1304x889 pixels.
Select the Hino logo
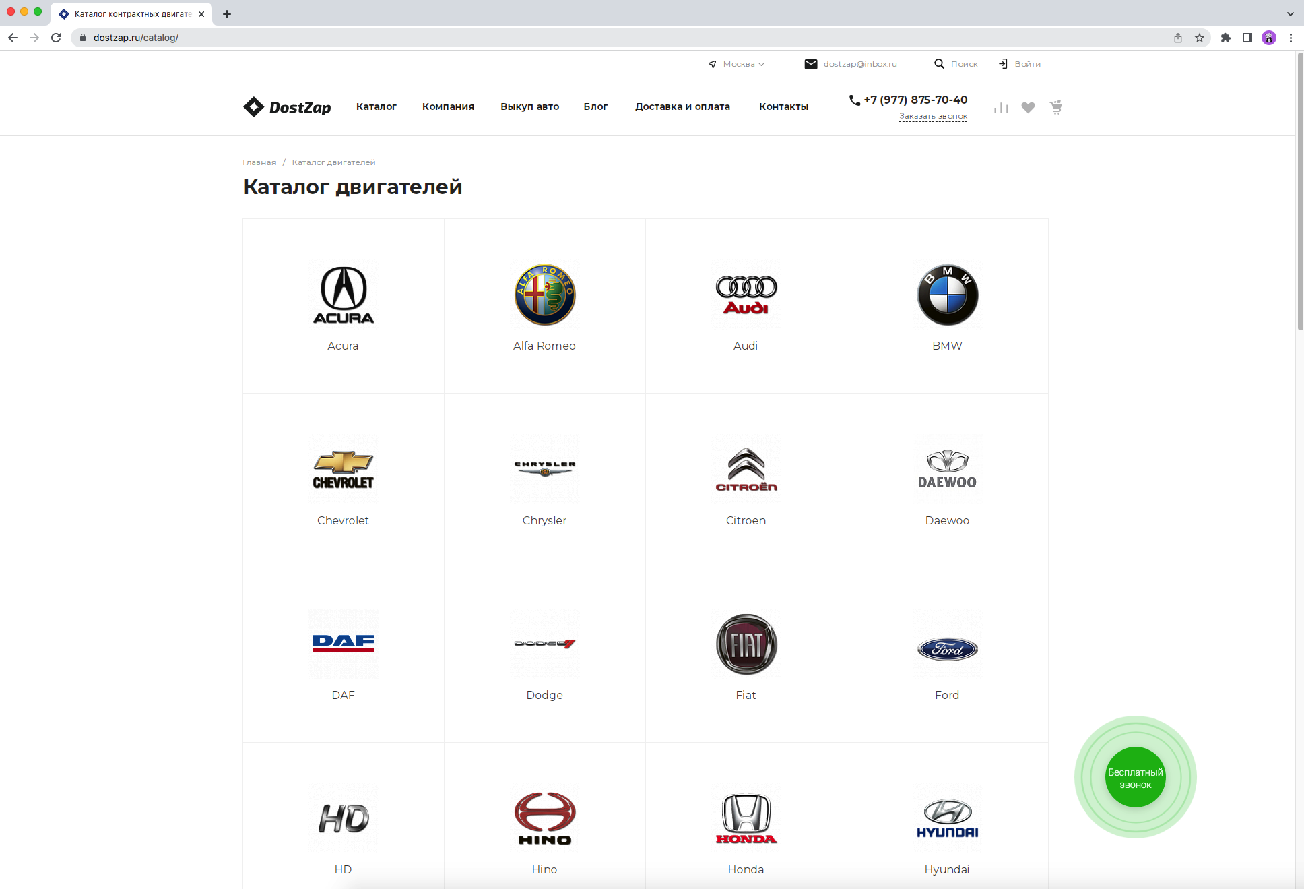[x=544, y=818]
